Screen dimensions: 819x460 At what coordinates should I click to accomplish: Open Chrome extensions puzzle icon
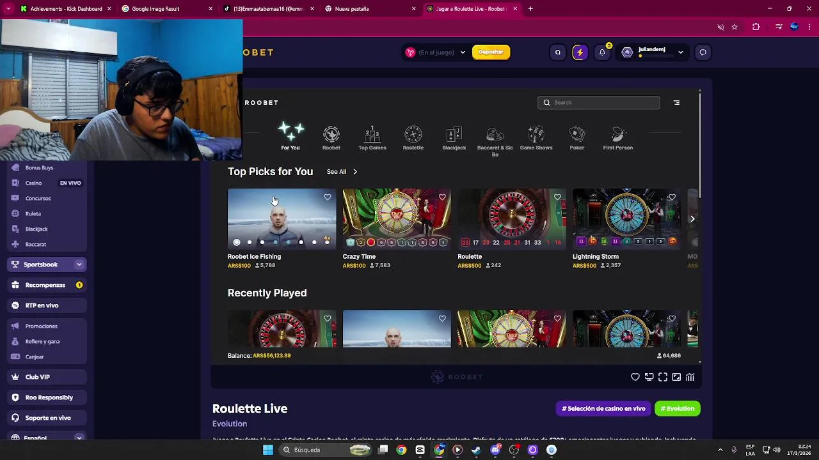pyautogui.click(x=756, y=27)
